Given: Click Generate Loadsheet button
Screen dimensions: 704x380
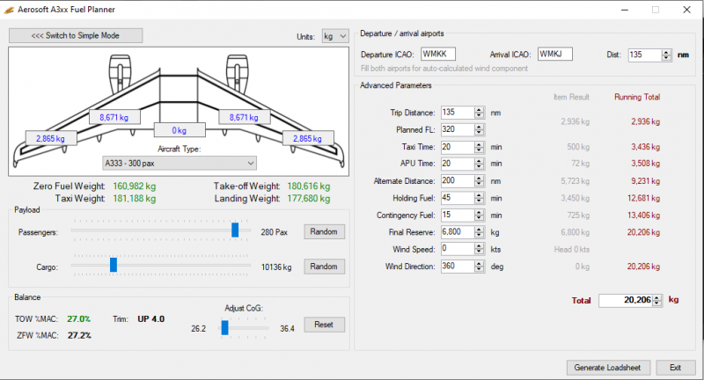Looking at the screenshot, I should point(607,368).
